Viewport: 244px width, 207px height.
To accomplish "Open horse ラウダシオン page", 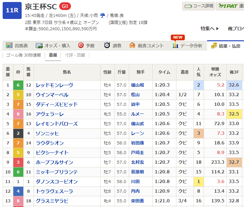I will (50, 143).
